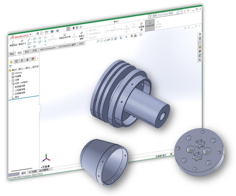
Task: Open the Save dropdown arrow
Action: 54,31
